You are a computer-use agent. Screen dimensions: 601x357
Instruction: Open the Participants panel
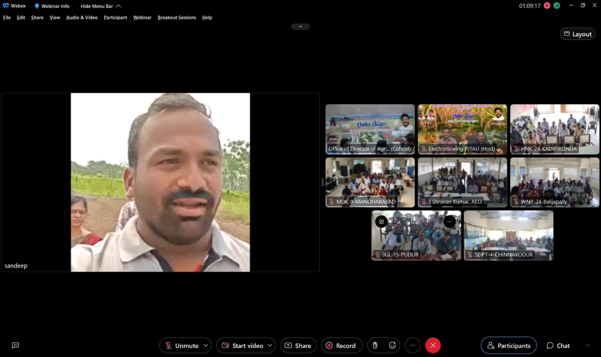[x=509, y=345]
